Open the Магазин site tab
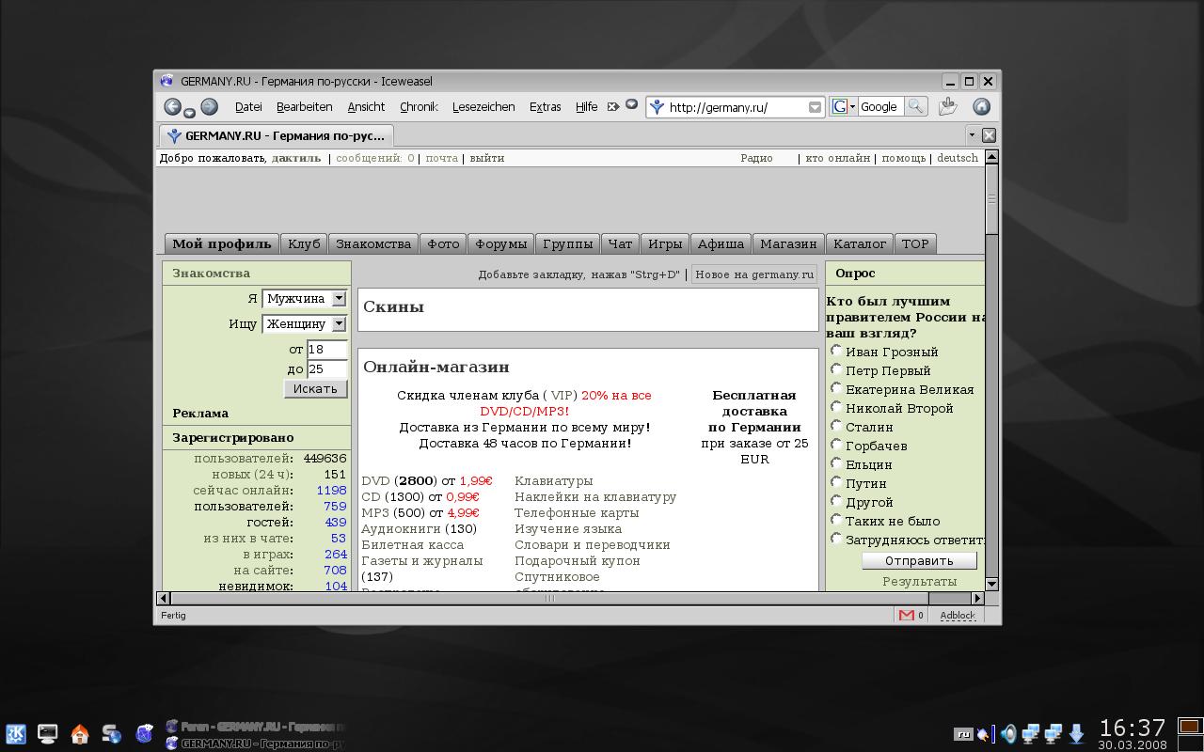 788,244
